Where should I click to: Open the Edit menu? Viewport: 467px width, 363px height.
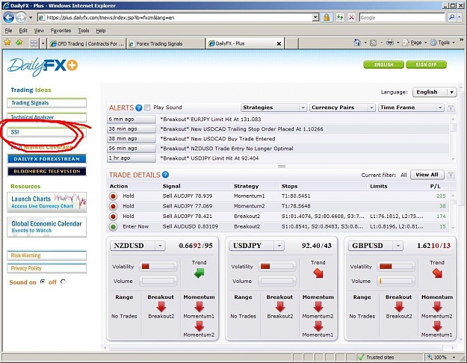pyautogui.click(x=23, y=31)
